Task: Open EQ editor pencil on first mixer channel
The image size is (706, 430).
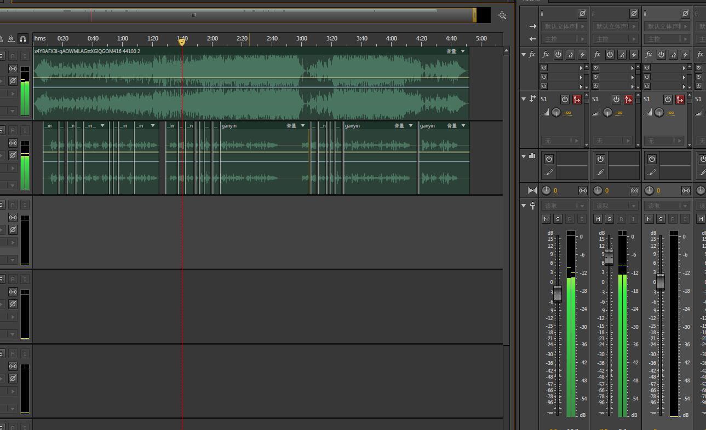Action: pos(549,172)
